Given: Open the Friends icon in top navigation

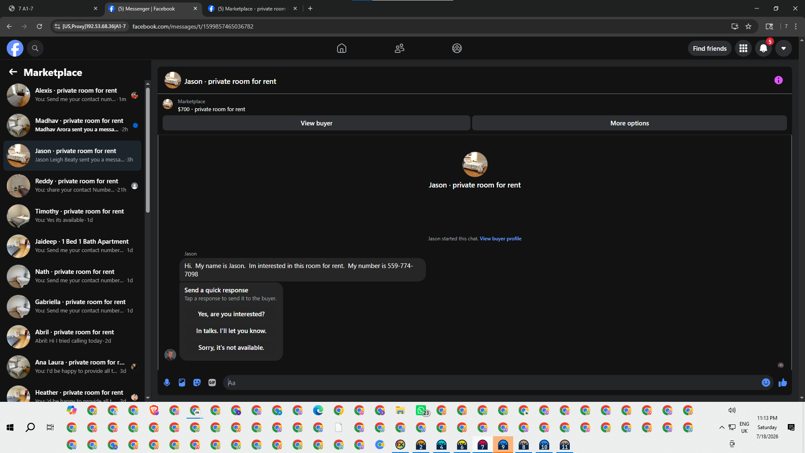Looking at the screenshot, I should point(400,48).
